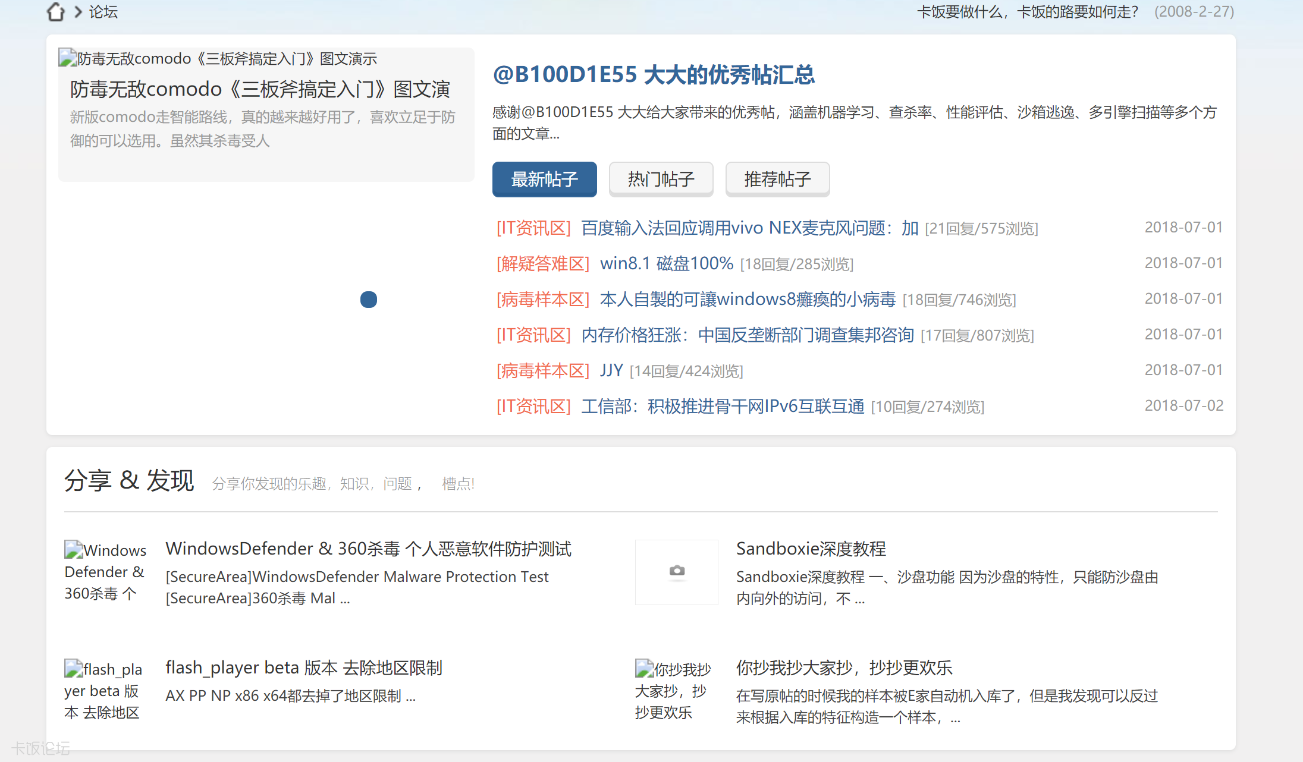Screen dimensions: 1303x762
Task: Open the [解疑答难区] category tag
Action: click(543, 264)
